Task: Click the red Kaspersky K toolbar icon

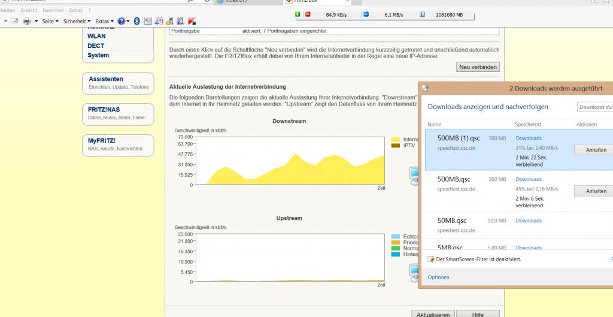Action: [x=192, y=21]
